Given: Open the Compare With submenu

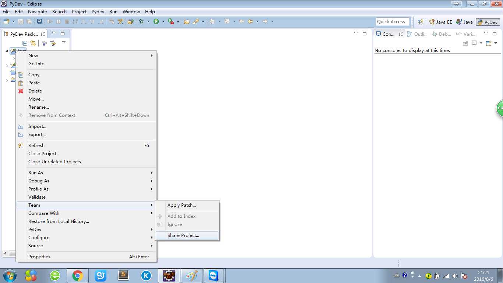Looking at the screenshot, I should click(x=87, y=213).
